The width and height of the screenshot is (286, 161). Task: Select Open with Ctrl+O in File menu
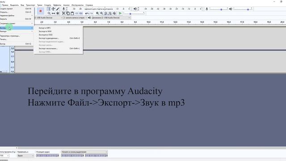click(17, 12)
